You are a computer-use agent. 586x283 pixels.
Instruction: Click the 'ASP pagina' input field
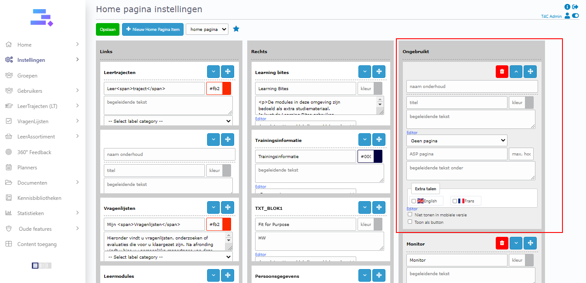[x=457, y=154]
